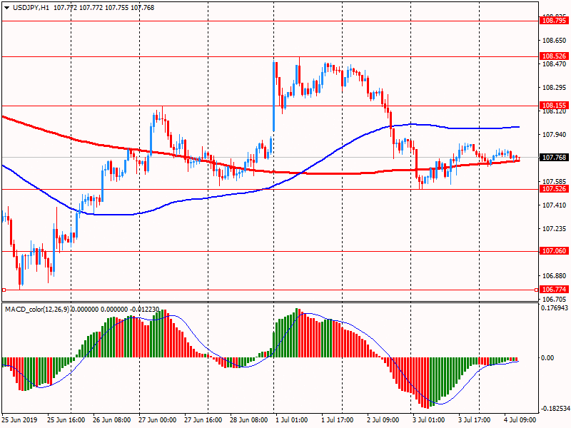Select the 27 Jun 00:00 time axis label
The width and height of the screenshot is (571, 428).
point(157,420)
